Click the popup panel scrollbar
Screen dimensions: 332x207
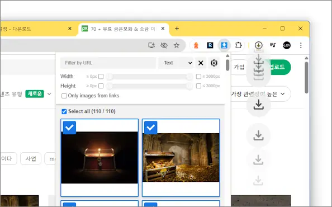tap(227, 65)
